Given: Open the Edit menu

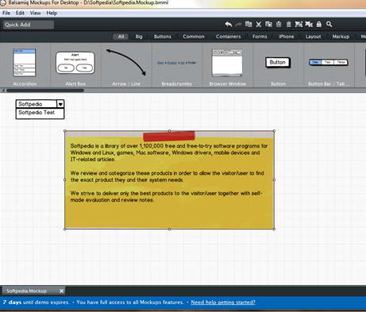Looking at the screenshot, I should [x=20, y=13].
